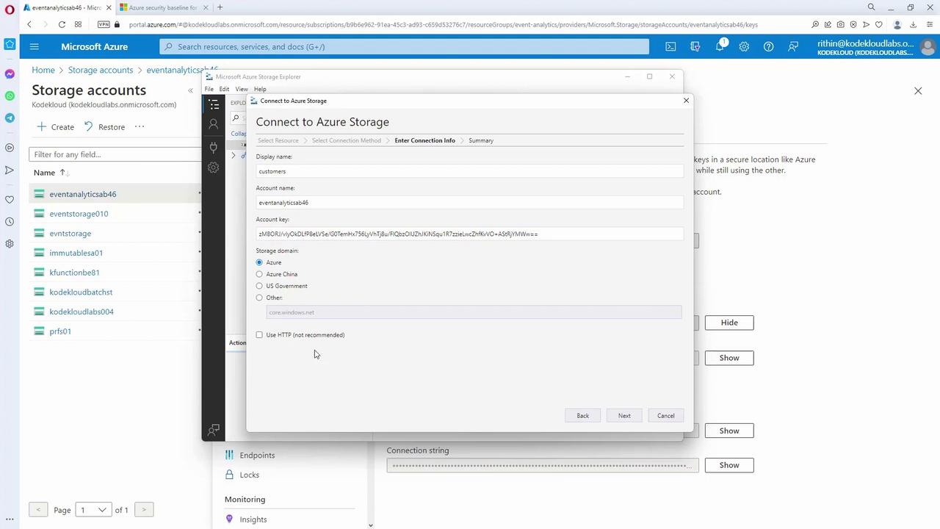This screenshot has height=529, width=940.
Task: Show the Connection string value
Action: (x=729, y=465)
